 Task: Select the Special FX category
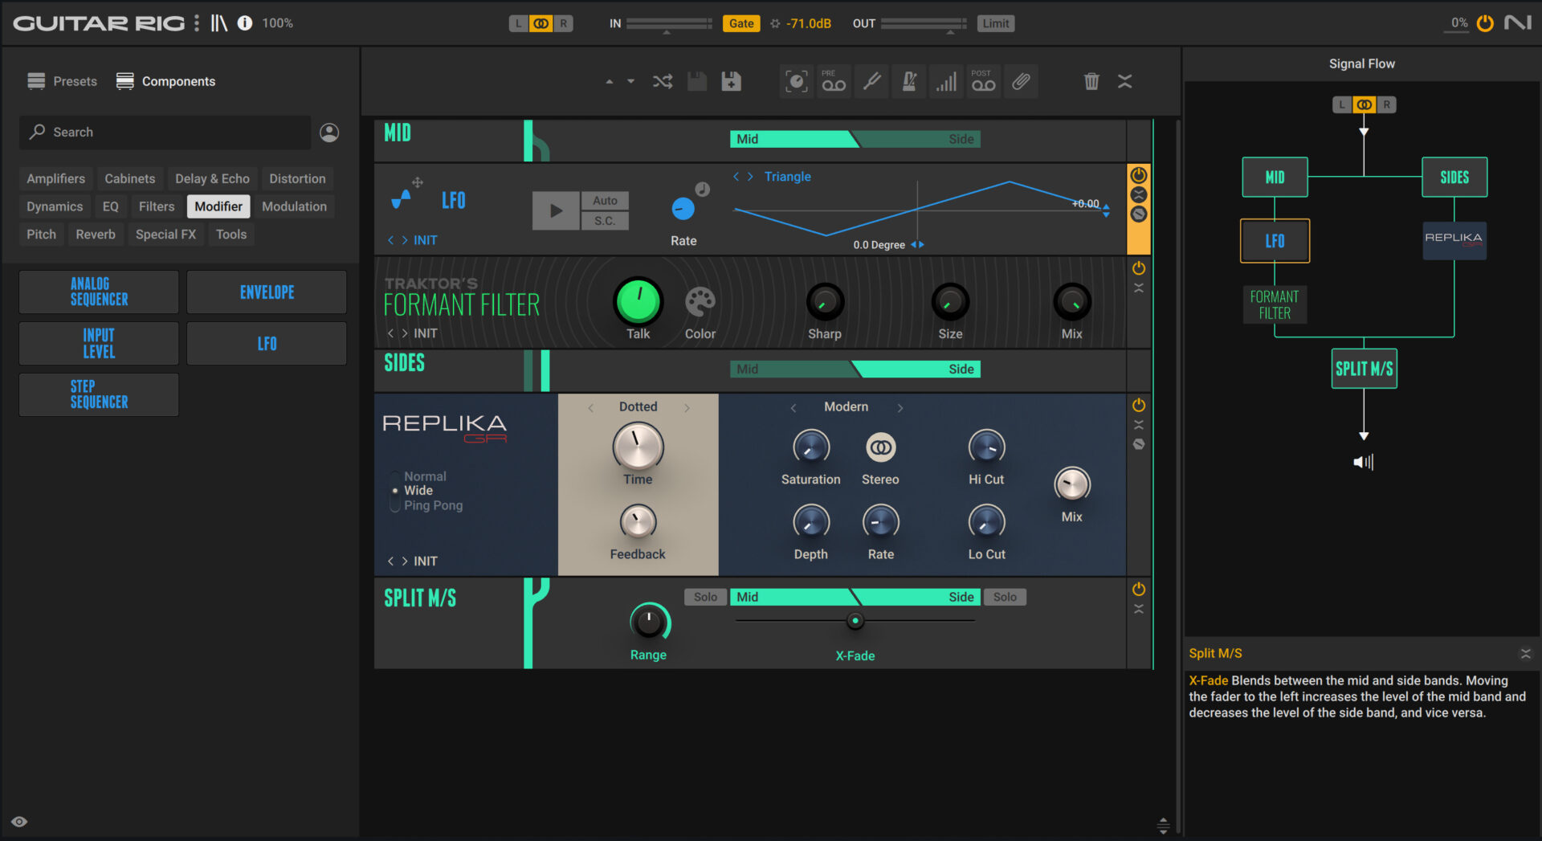point(165,235)
